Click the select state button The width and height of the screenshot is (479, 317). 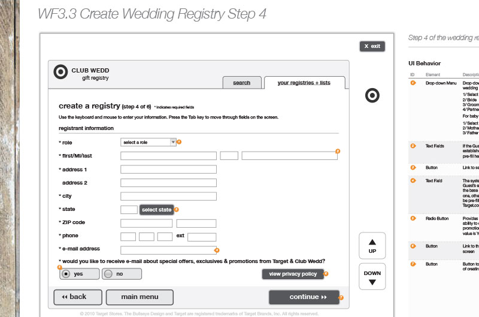point(156,210)
